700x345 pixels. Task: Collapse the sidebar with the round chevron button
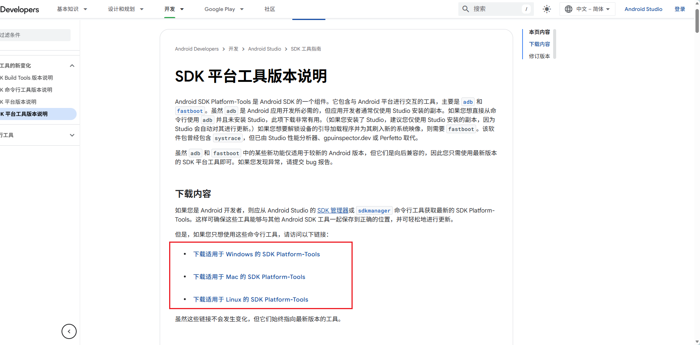(69, 331)
